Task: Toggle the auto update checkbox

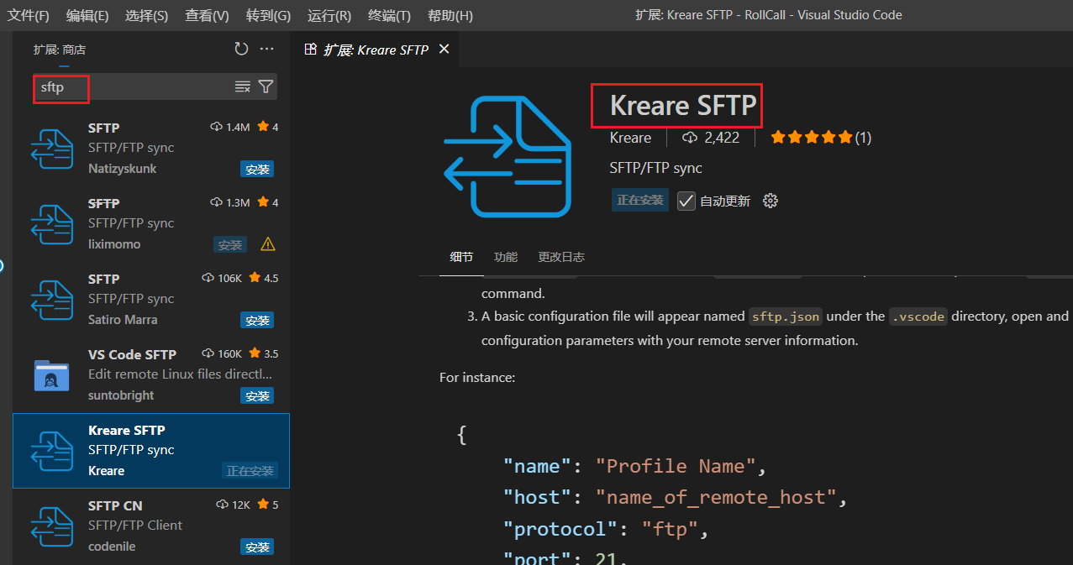Action: (x=686, y=201)
